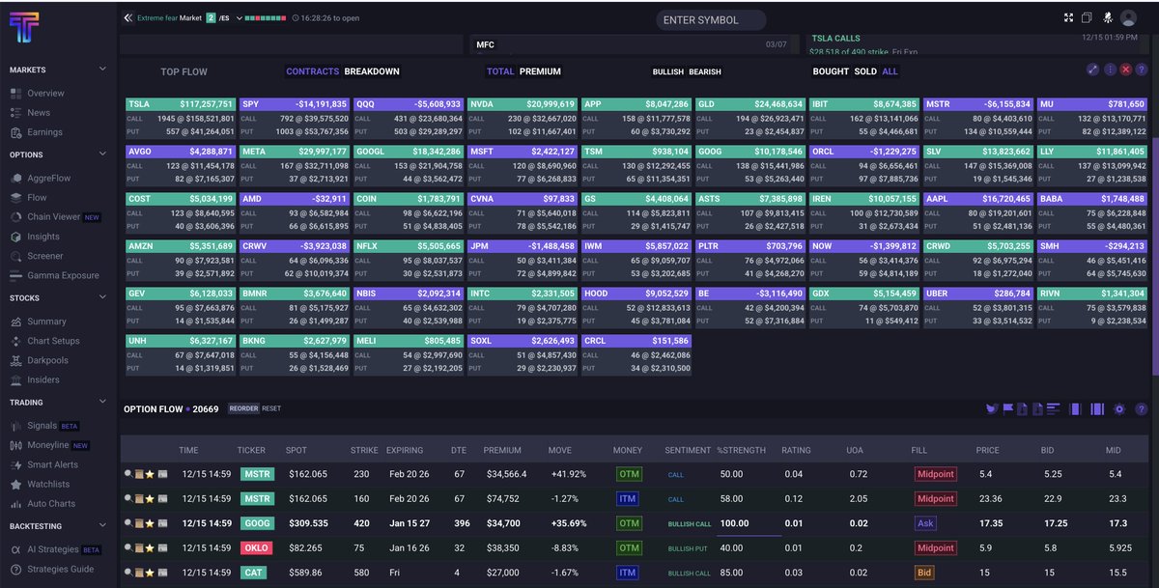The height and width of the screenshot is (588, 1159).
Task: Click the flag icon in Option Flow toolbar
Action: click(1006, 408)
